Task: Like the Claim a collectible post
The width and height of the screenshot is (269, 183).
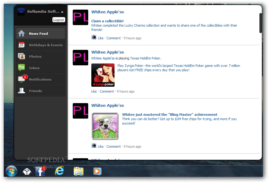Action: (101, 38)
